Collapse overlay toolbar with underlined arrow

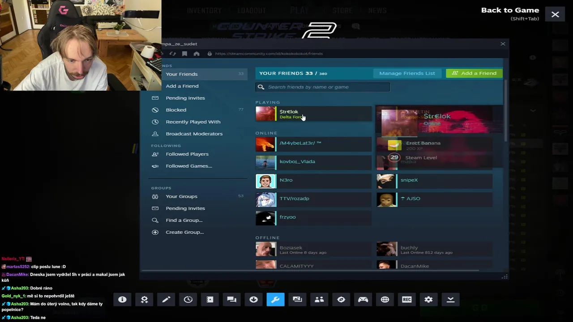coord(450,300)
